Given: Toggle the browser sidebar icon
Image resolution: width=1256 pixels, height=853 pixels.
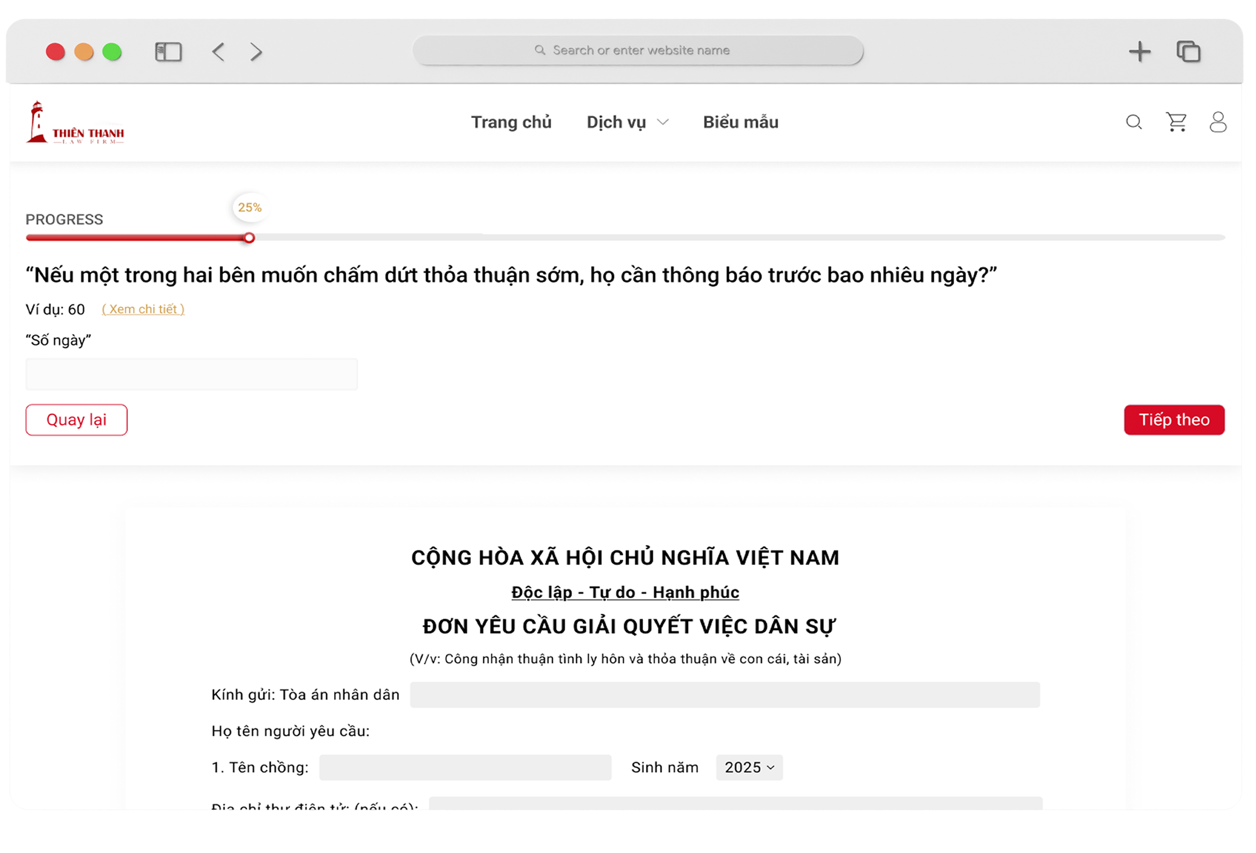Looking at the screenshot, I should pos(168,52).
